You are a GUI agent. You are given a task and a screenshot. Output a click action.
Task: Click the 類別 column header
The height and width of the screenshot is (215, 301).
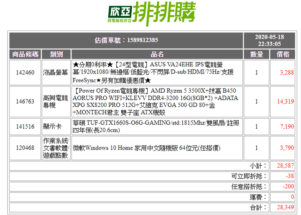pyautogui.click(x=56, y=54)
